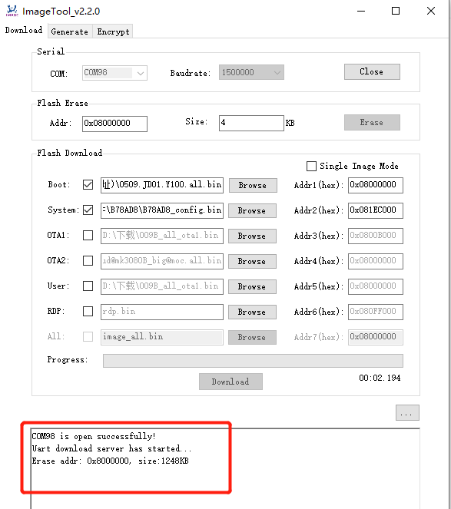Open the ellipsis log options button
Screen dimensions: 451x509
[407, 412]
